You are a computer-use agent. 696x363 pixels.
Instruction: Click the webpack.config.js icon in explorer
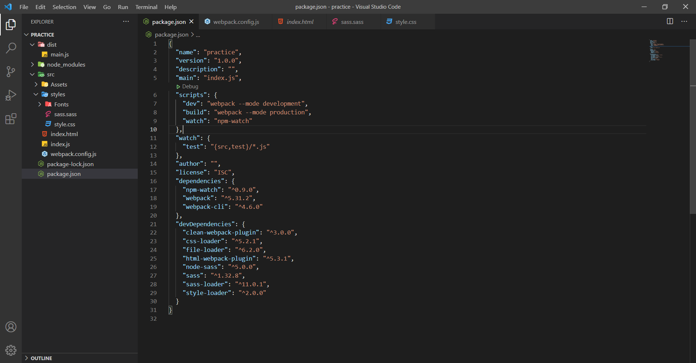point(45,154)
